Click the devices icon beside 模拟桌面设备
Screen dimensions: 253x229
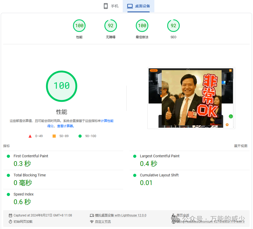(x=92, y=215)
